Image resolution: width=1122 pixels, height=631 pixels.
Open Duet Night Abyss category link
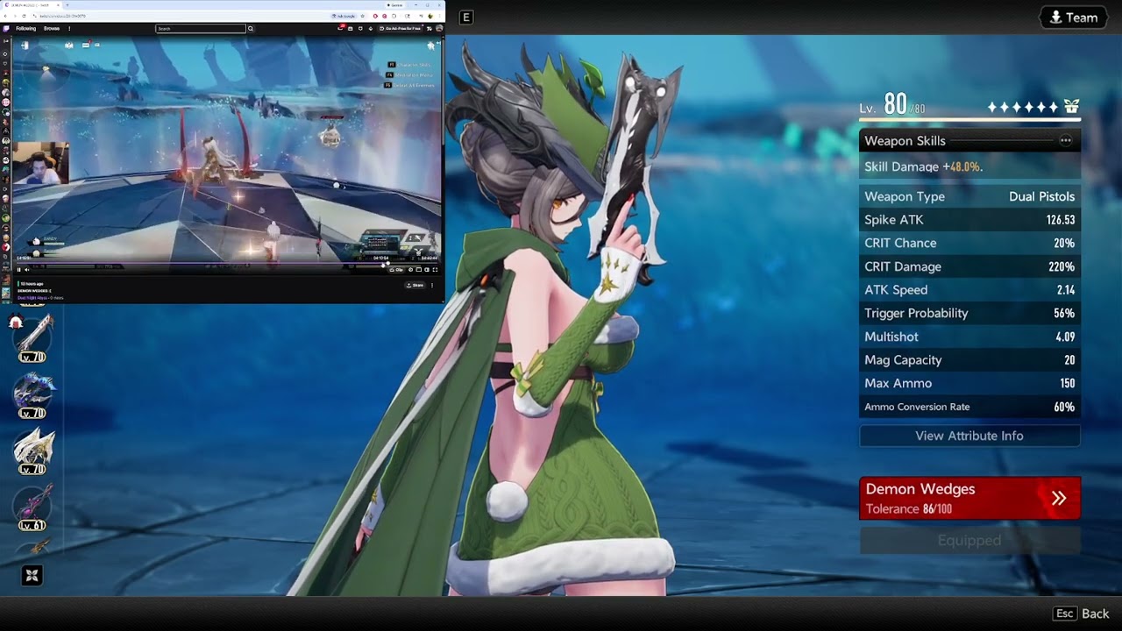click(32, 298)
